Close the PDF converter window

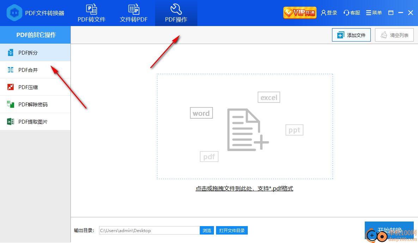point(411,13)
